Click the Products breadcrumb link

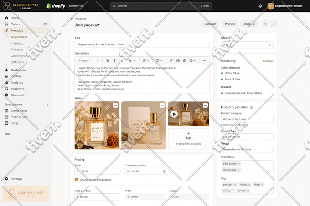click(x=81, y=19)
